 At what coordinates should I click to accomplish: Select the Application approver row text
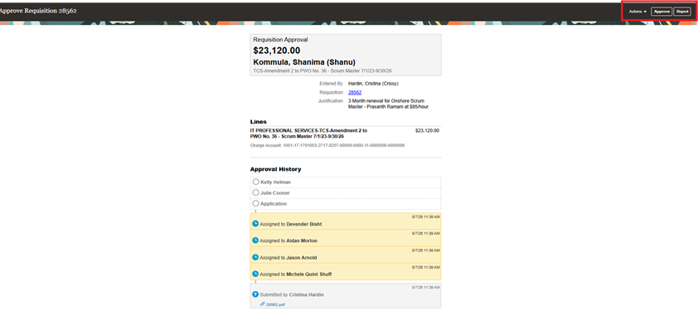(274, 203)
